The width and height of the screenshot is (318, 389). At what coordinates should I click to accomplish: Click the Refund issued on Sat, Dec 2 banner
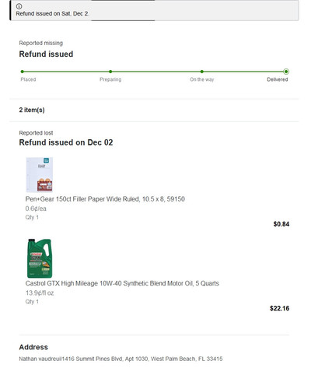pyautogui.click(x=154, y=10)
